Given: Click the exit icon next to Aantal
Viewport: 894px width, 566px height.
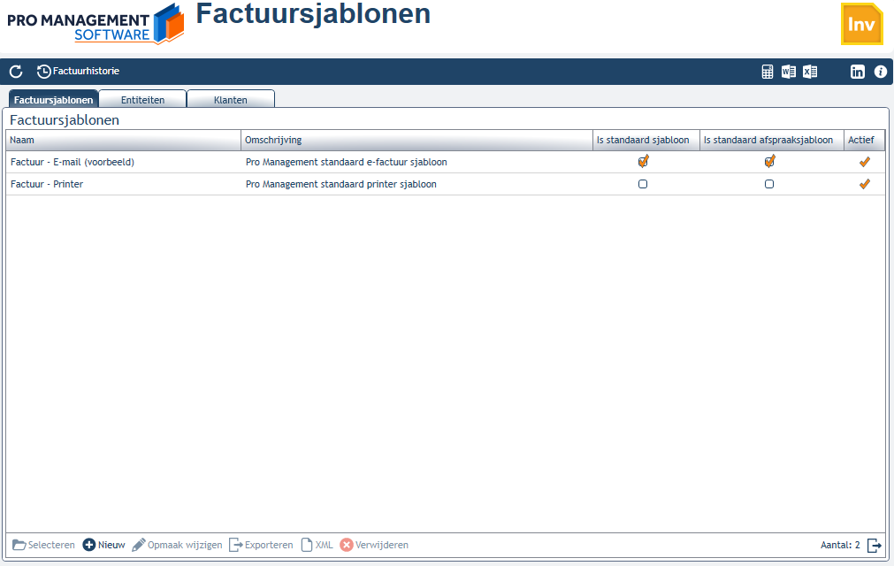Looking at the screenshot, I should click(874, 546).
